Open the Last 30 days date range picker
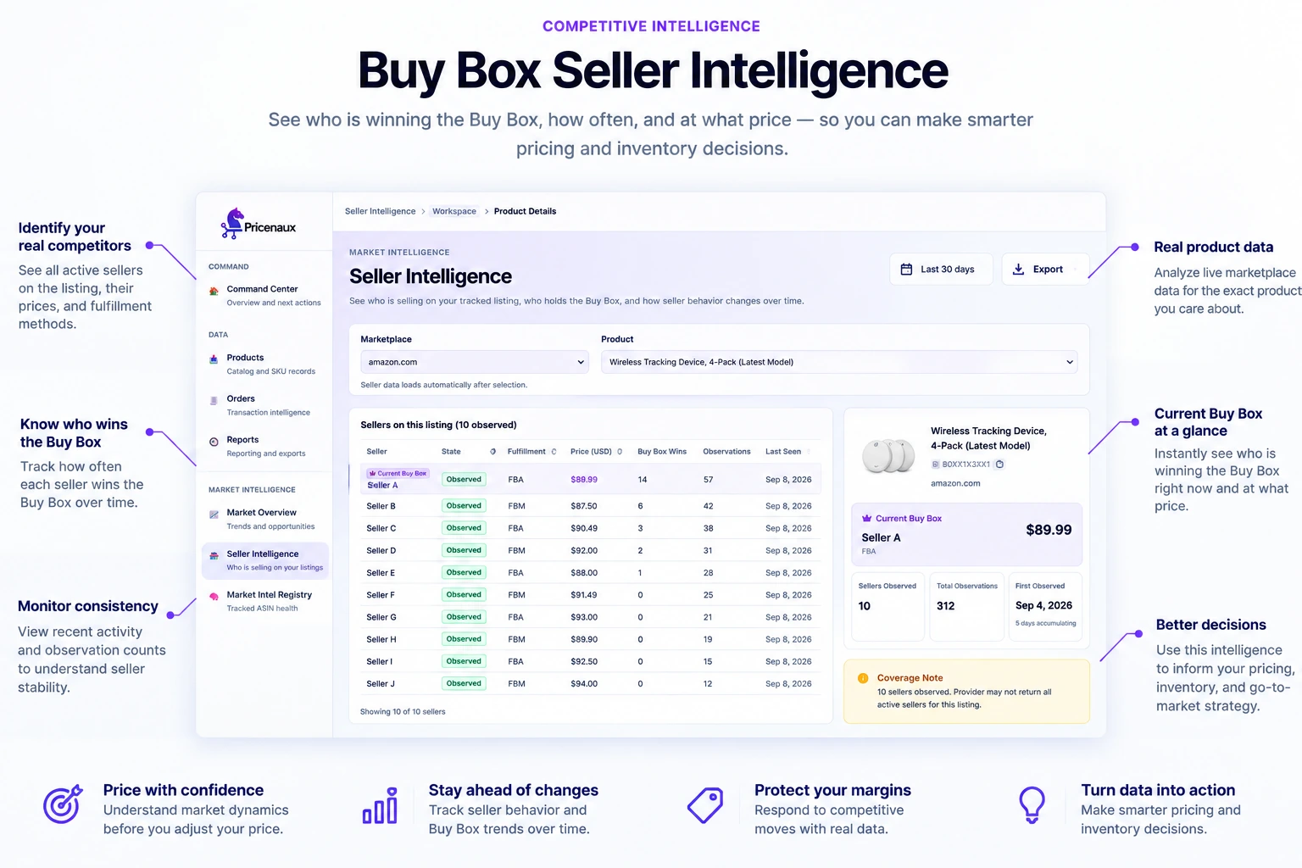 941,270
